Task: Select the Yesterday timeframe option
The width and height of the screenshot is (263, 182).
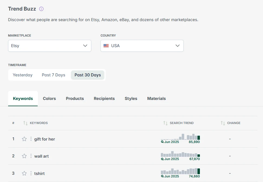Action: point(23,75)
